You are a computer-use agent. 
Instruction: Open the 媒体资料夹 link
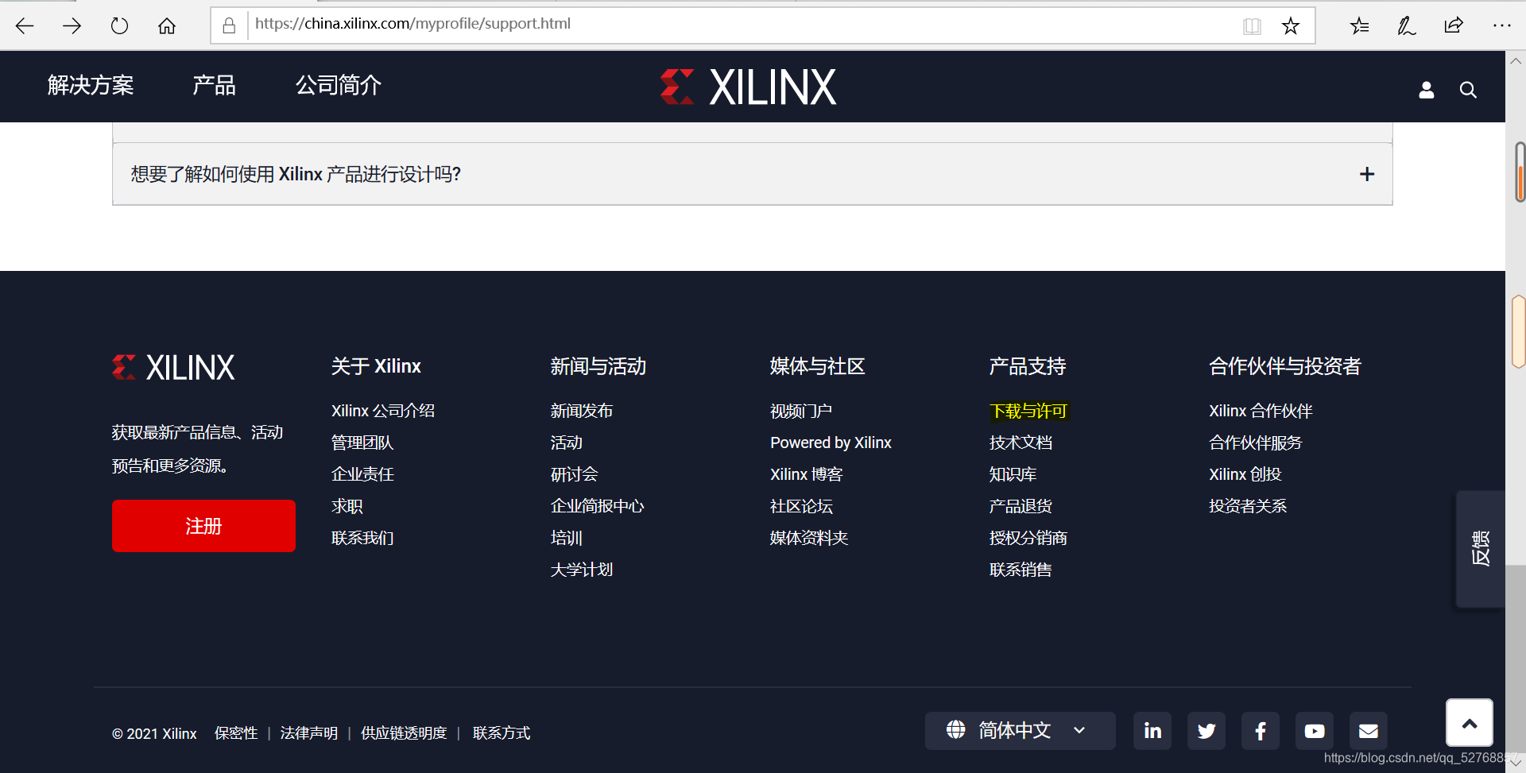pos(809,538)
